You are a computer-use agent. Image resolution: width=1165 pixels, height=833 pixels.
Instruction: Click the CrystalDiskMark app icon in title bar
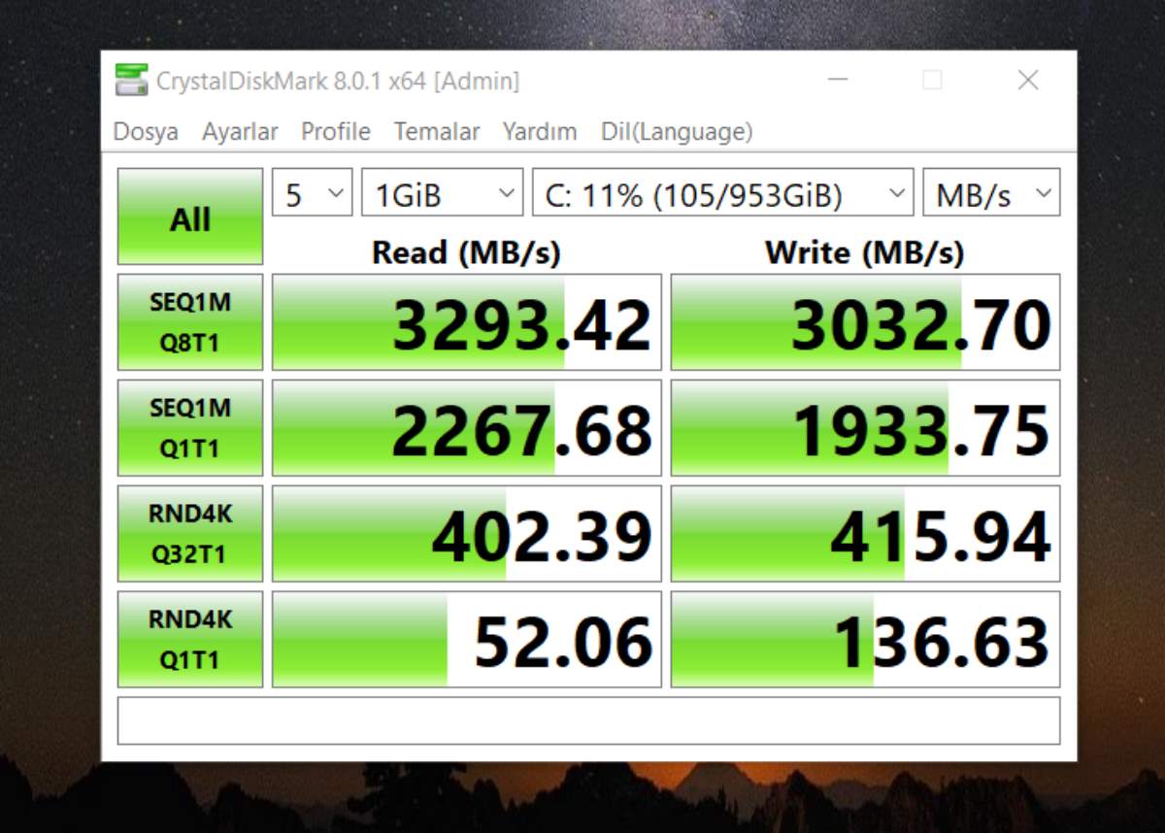[x=131, y=80]
